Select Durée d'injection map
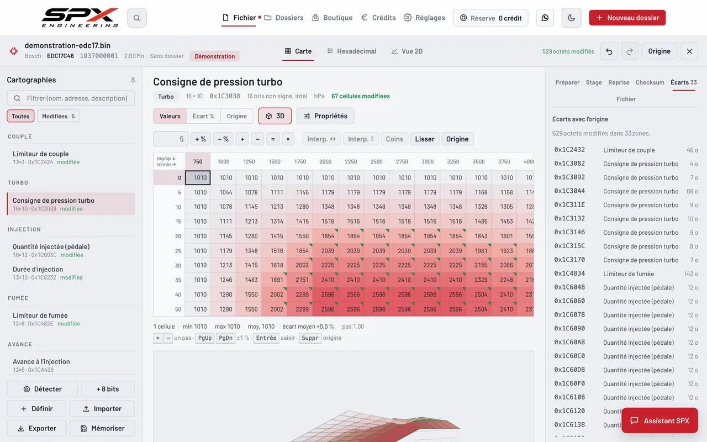Viewport: 707px width, 442px height. pyautogui.click(x=71, y=273)
